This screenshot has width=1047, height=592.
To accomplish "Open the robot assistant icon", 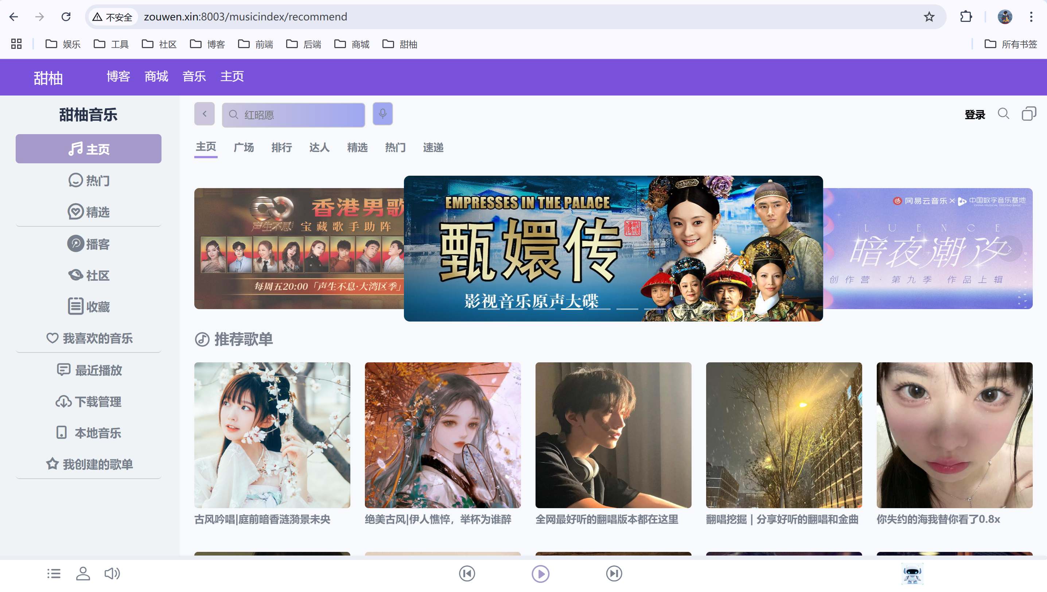I will [912, 574].
